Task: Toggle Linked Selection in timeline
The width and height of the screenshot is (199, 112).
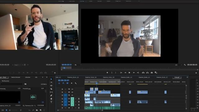Action: point(67,83)
